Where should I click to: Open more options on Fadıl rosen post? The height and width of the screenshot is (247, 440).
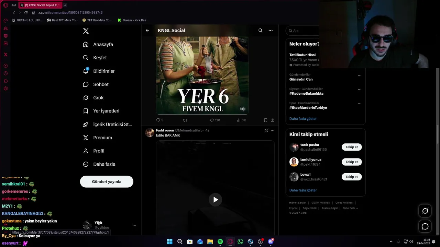[x=273, y=130]
